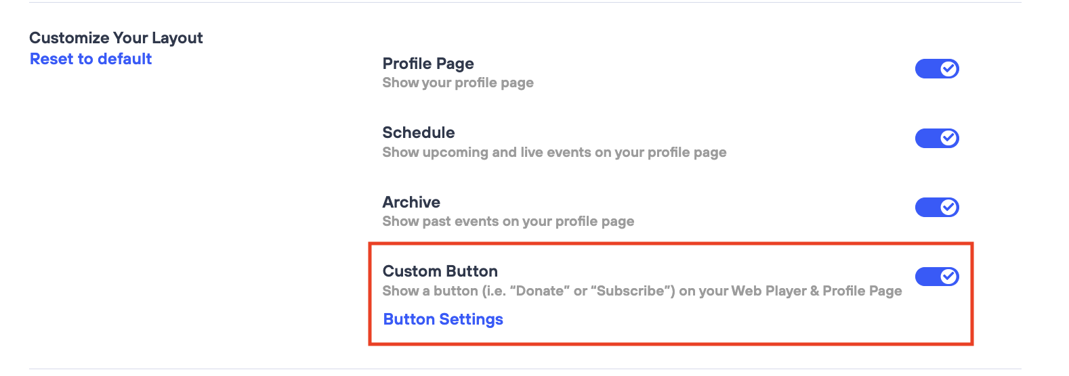Click the 'Show upcoming and live events' description
Image resolution: width=1069 pixels, height=376 pixels.
[554, 153]
